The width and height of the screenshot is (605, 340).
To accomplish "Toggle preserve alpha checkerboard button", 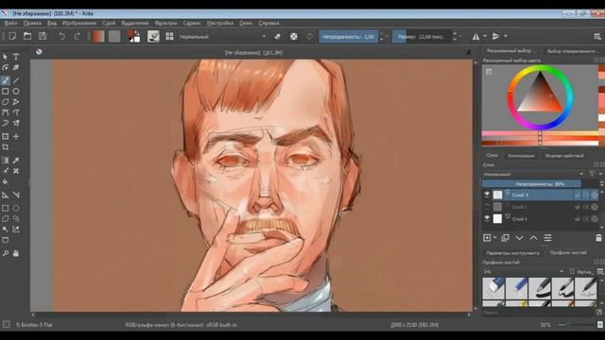I will pos(294,37).
